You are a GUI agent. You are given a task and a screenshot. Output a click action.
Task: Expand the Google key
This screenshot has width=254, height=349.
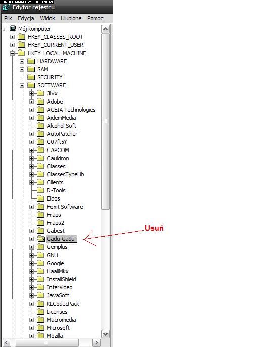click(32, 263)
